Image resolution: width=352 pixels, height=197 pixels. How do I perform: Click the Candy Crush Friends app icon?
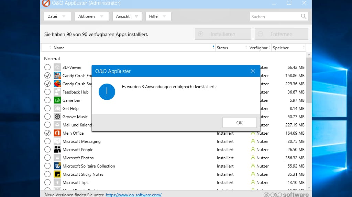(x=57, y=75)
